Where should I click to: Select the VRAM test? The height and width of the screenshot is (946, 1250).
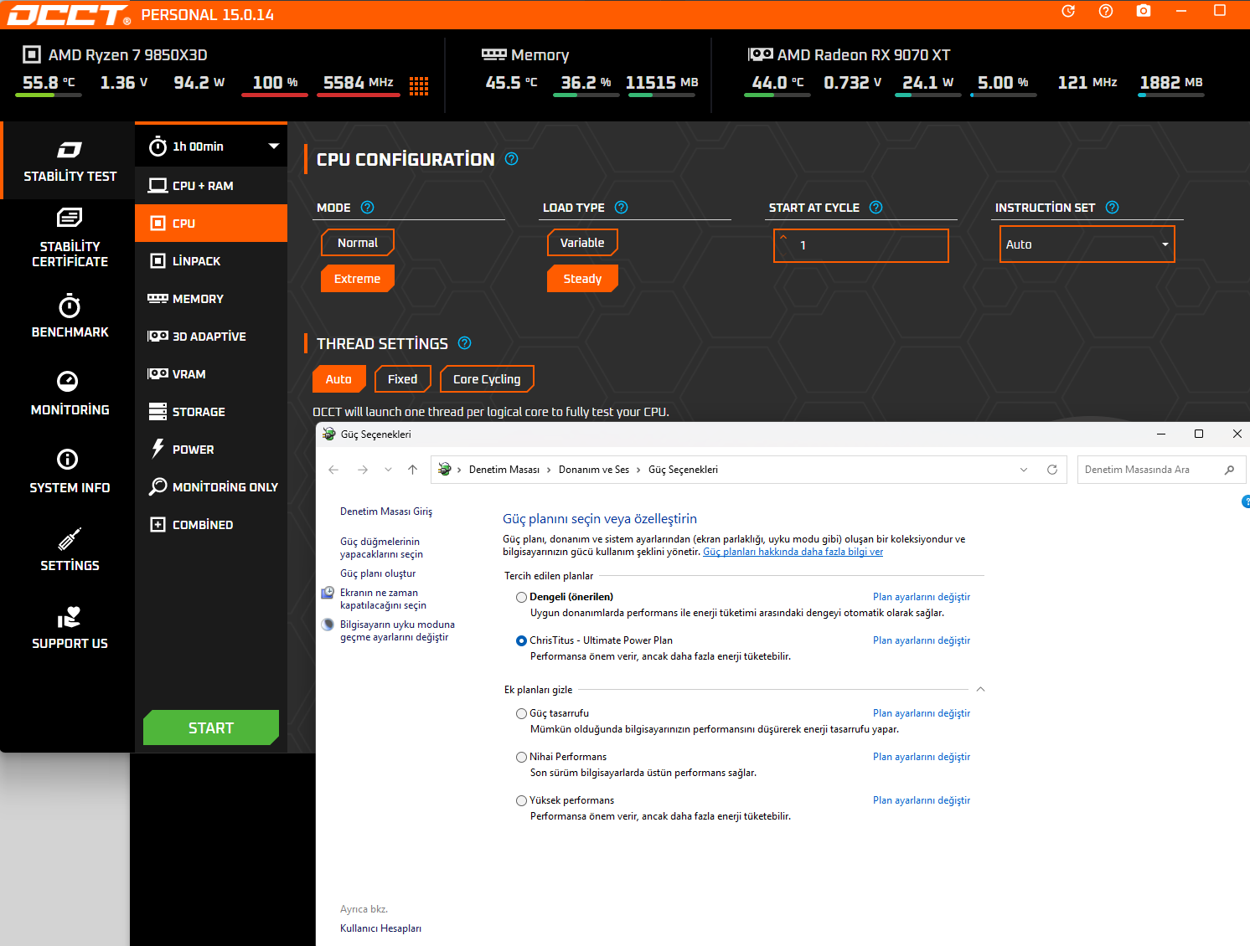[x=211, y=374]
